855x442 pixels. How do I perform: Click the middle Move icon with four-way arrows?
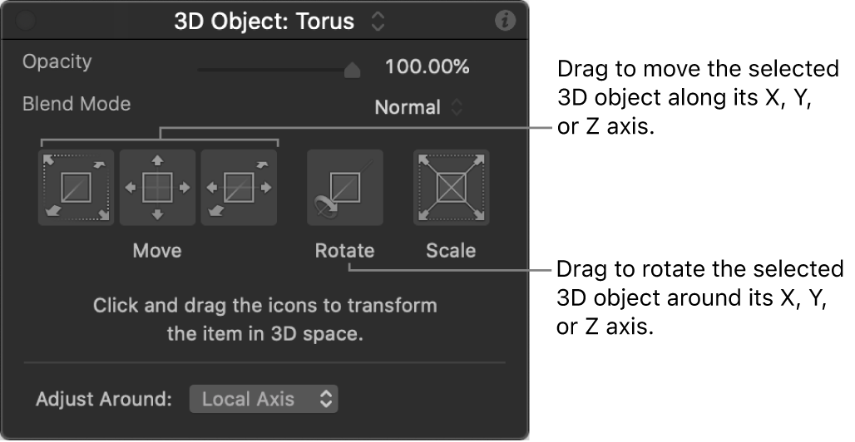[x=157, y=188]
